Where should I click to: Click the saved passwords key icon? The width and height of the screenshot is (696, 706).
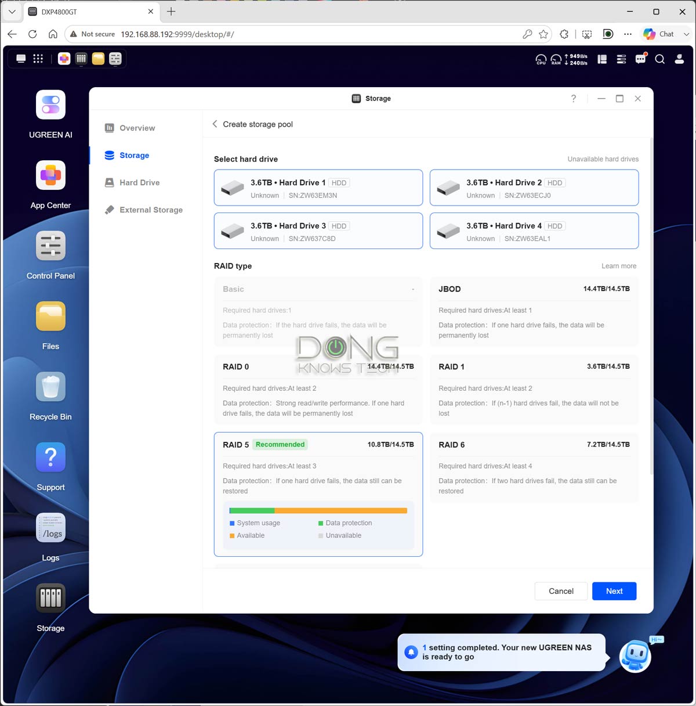coord(527,34)
